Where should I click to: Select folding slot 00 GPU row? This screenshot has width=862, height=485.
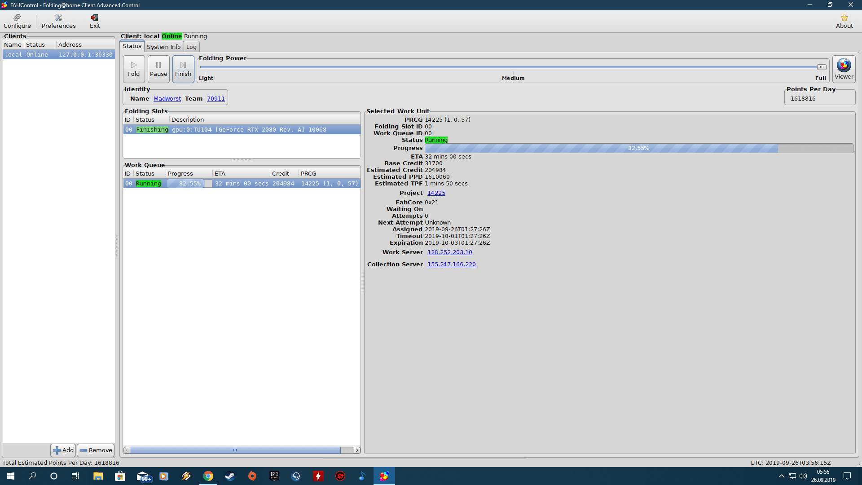click(x=242, y=130)
